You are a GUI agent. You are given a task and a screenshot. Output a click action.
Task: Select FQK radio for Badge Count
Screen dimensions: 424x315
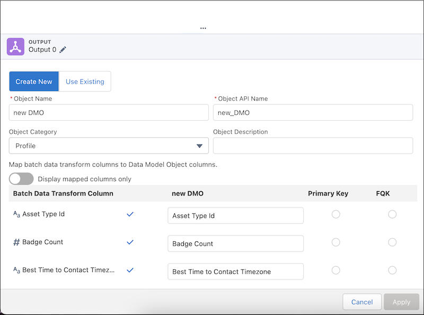[392, 242]
